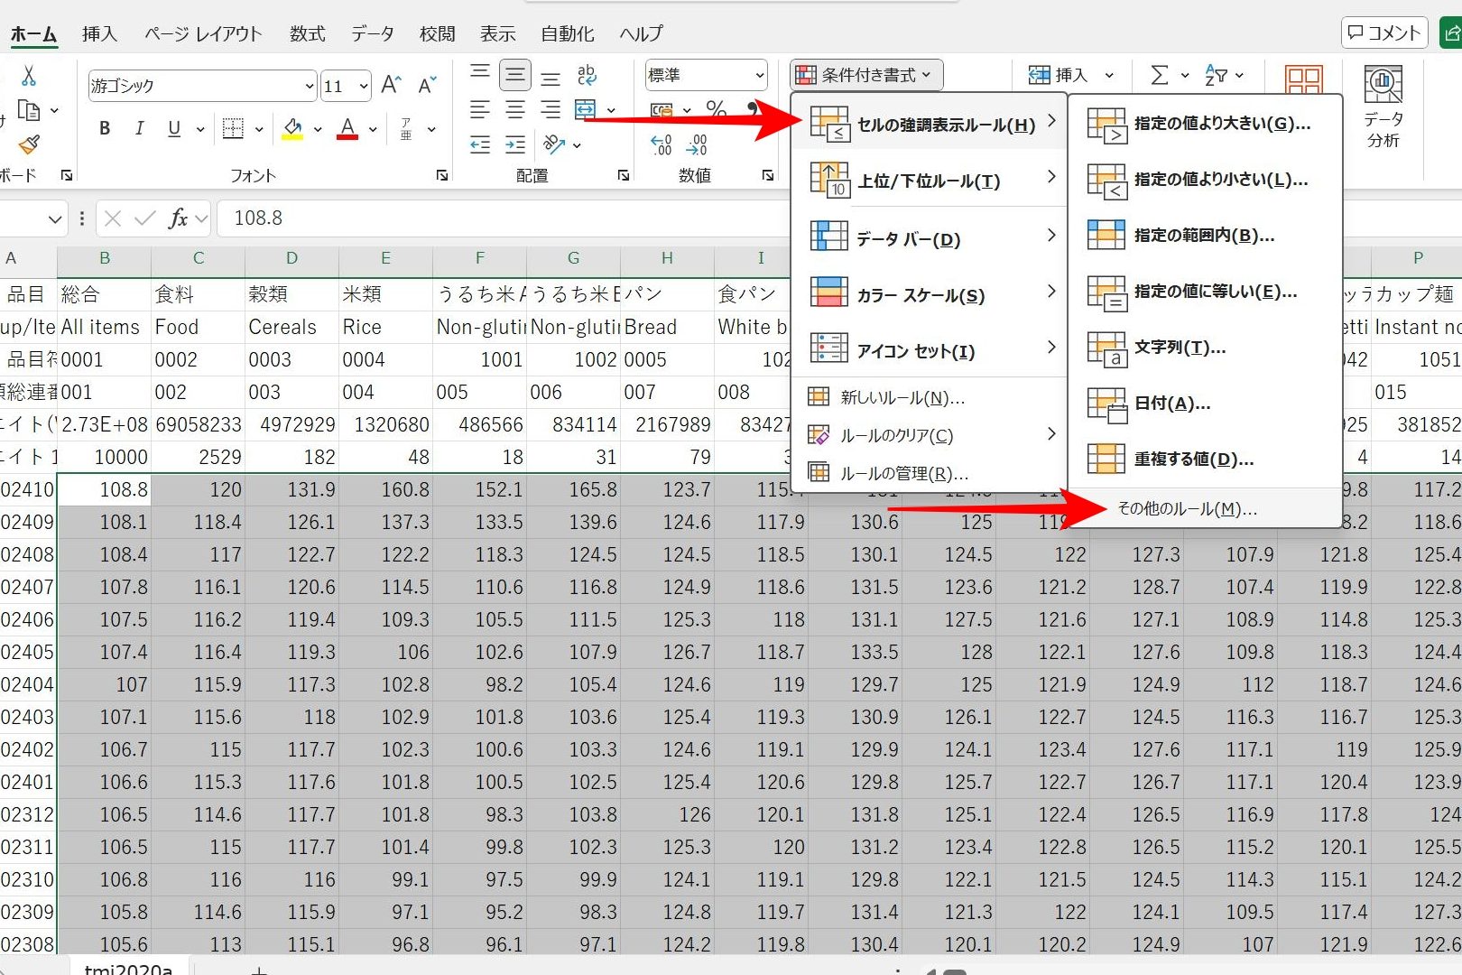The width and height of the screenshot is (1462, 975).
Task: Select 重複する値 rule option
Action: [x=1204, y=460]
